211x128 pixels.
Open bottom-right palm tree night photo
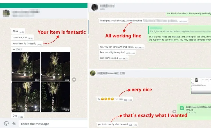coord(55,97)
